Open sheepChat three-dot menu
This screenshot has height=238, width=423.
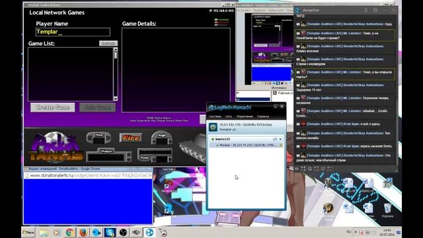(366, 11)
